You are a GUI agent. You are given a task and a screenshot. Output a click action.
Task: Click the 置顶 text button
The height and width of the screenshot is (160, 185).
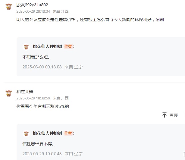[174, 115]
